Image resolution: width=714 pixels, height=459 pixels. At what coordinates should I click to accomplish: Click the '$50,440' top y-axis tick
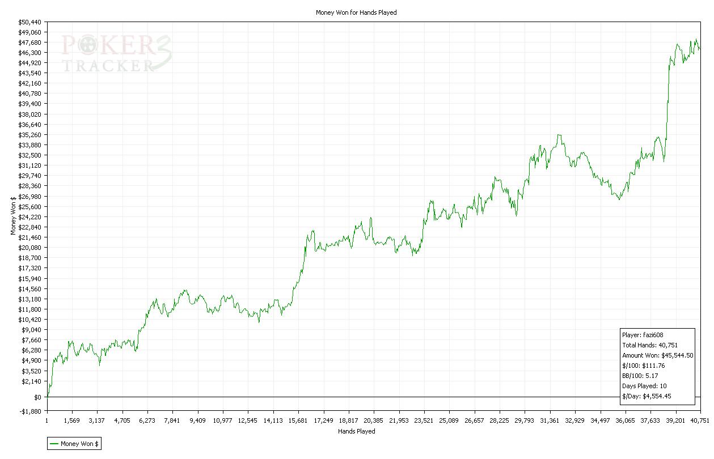point(31,22)
